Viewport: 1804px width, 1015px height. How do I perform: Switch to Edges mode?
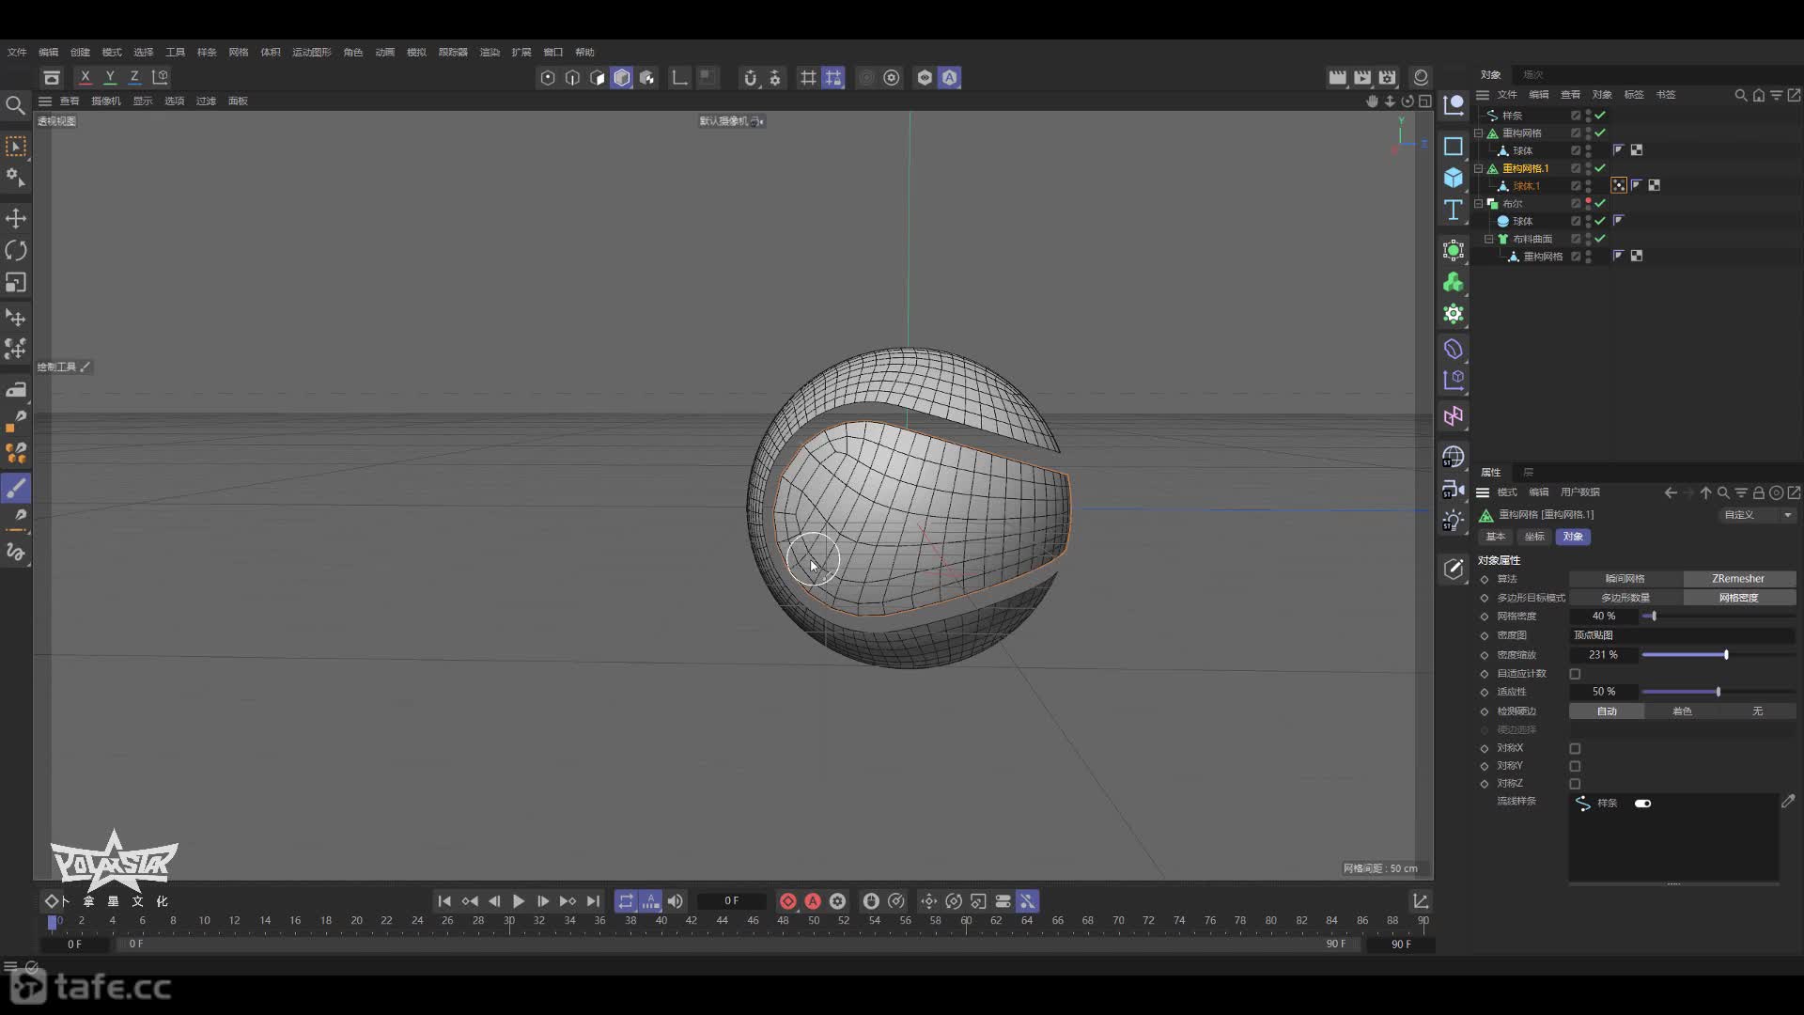pos(572,78)
